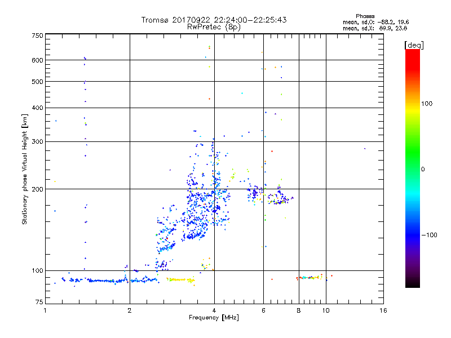Click the x-axis tick label '8'
Image resolution: width=451 pixels, height=338 pixels.
299,310
